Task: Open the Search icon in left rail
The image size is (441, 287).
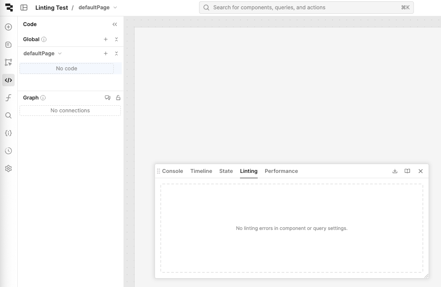Action: coord(8,115)
